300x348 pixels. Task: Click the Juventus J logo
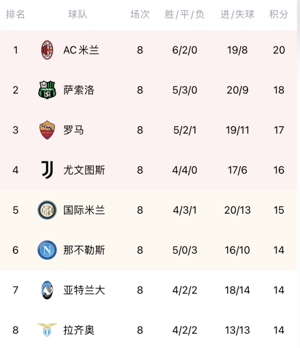[x=47, y=170]
